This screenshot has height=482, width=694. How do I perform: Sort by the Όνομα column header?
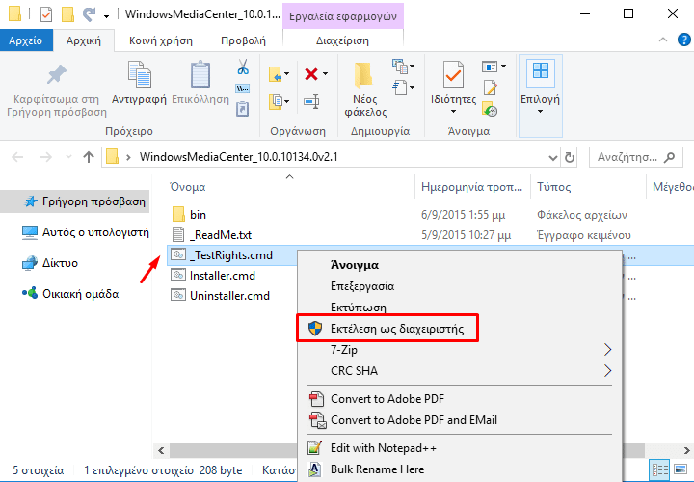click(188, 187)
